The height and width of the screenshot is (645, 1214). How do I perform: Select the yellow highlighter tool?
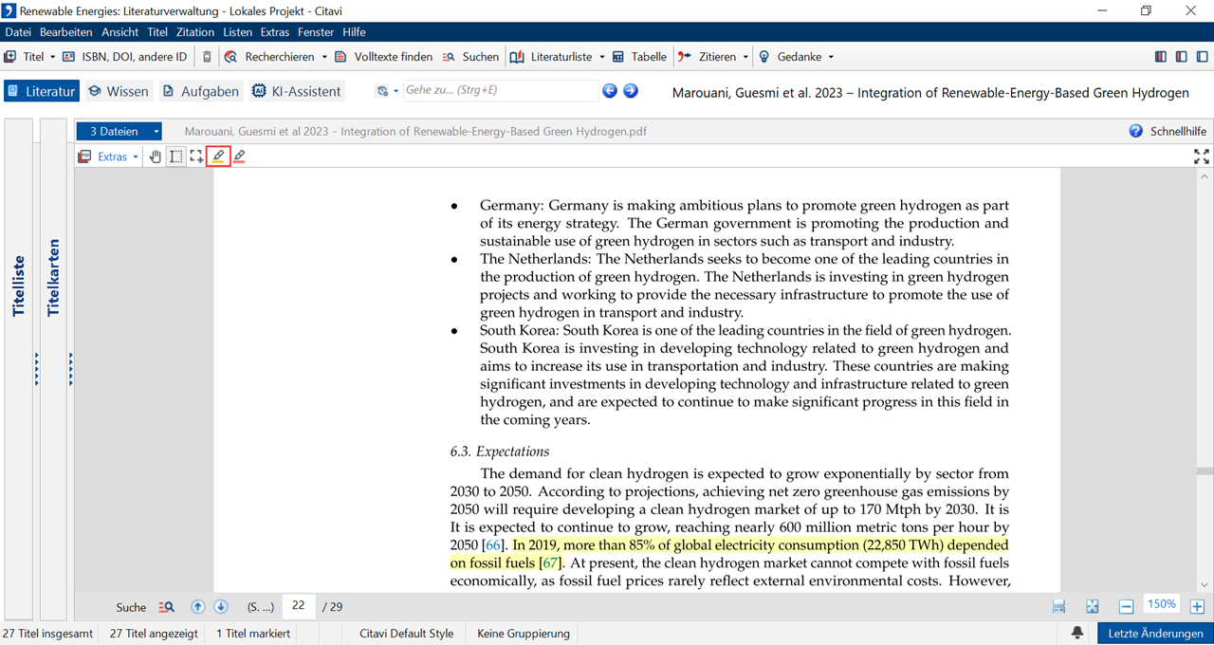(219, 157)
